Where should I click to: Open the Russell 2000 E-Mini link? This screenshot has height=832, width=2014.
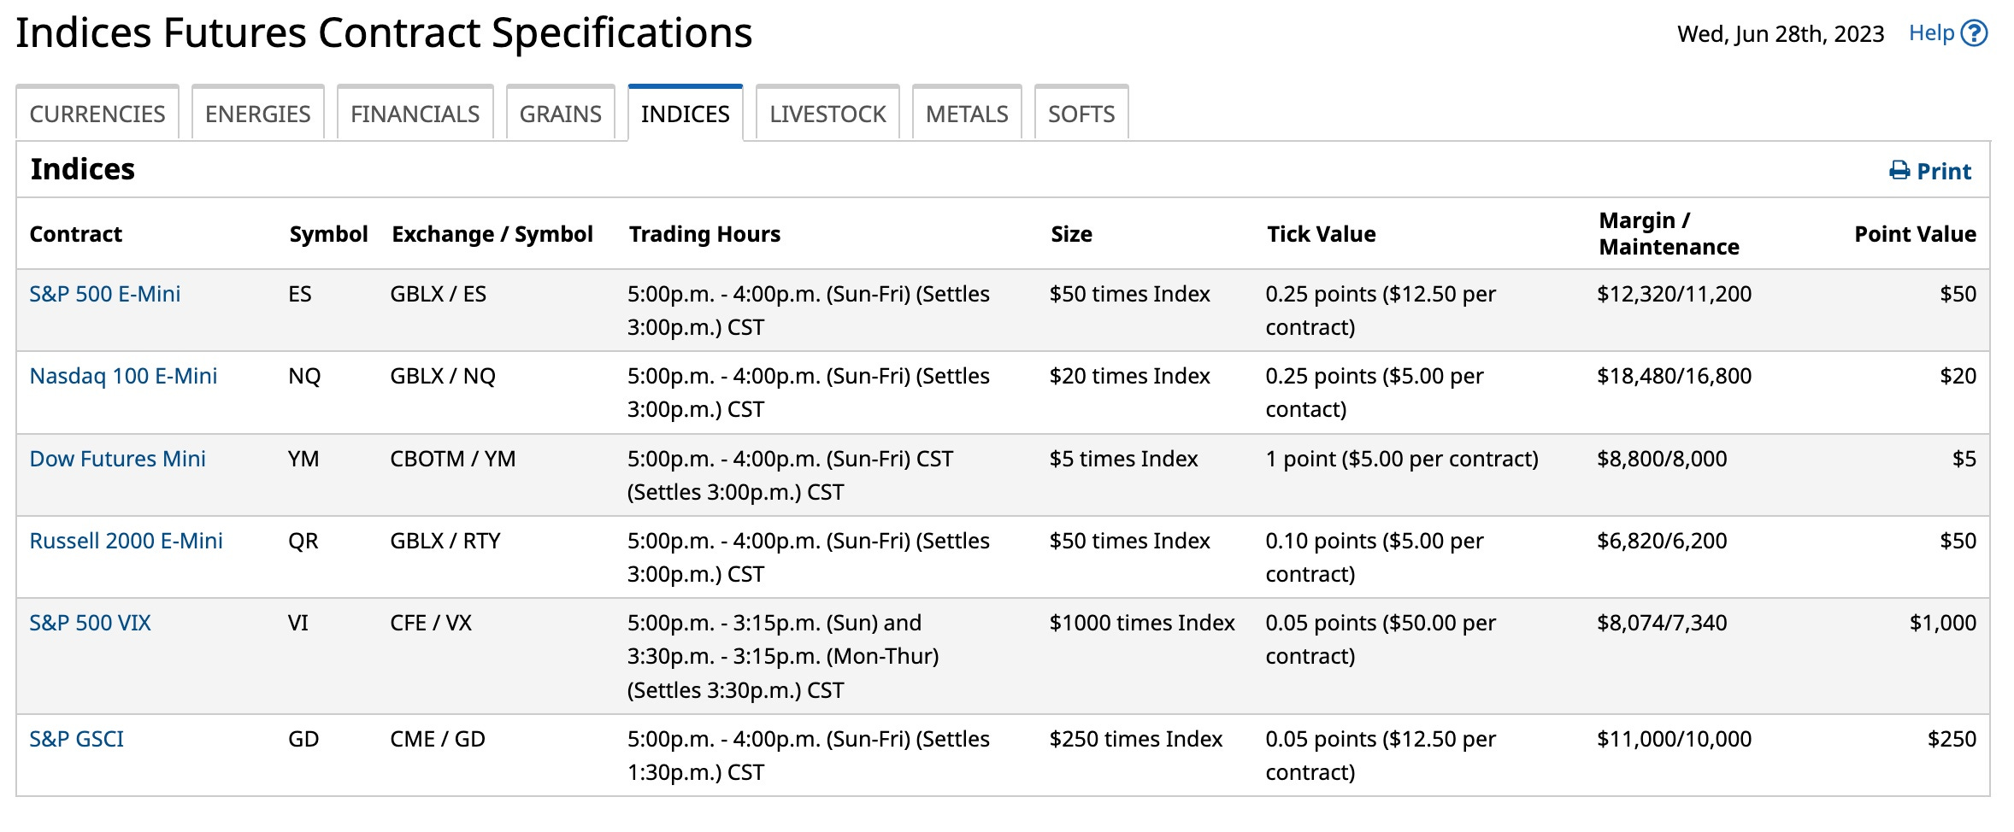126,541
